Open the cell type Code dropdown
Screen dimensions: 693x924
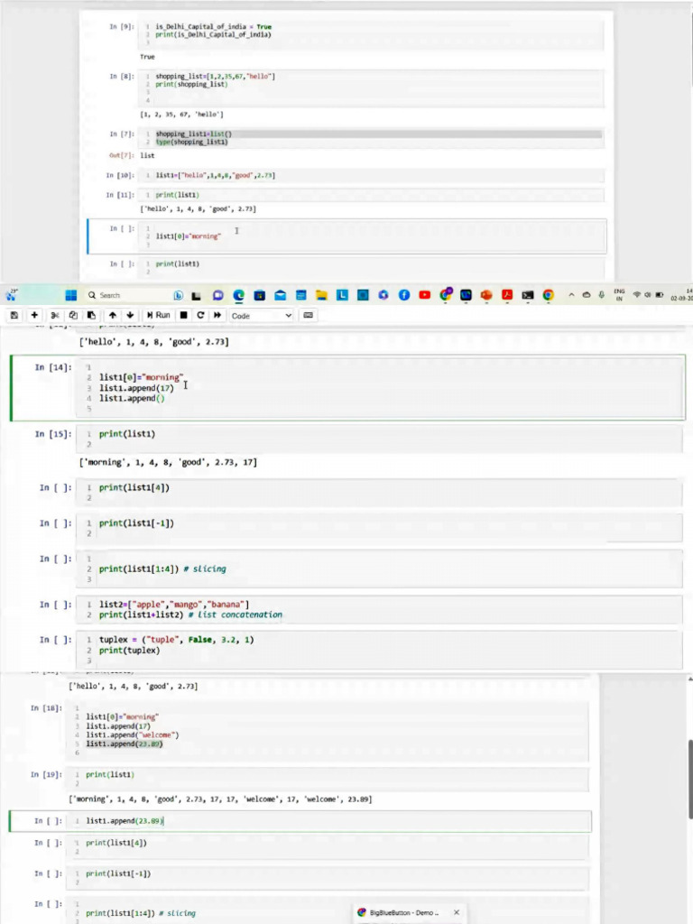tap(262, 316)
